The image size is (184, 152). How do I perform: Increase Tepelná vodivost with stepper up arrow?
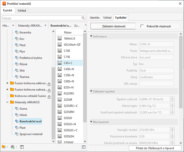click(x=172, y=98)
